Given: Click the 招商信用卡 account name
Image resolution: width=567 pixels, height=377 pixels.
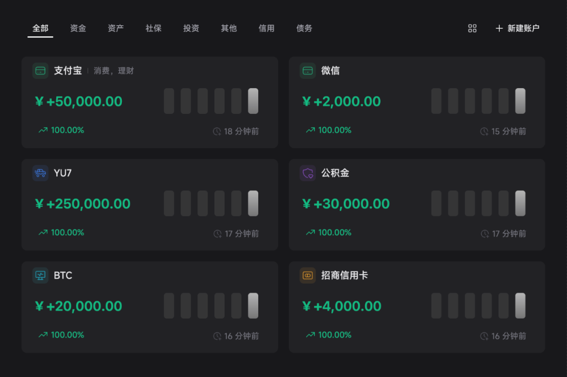Looking at the screenshot, I should pos(344,275).
